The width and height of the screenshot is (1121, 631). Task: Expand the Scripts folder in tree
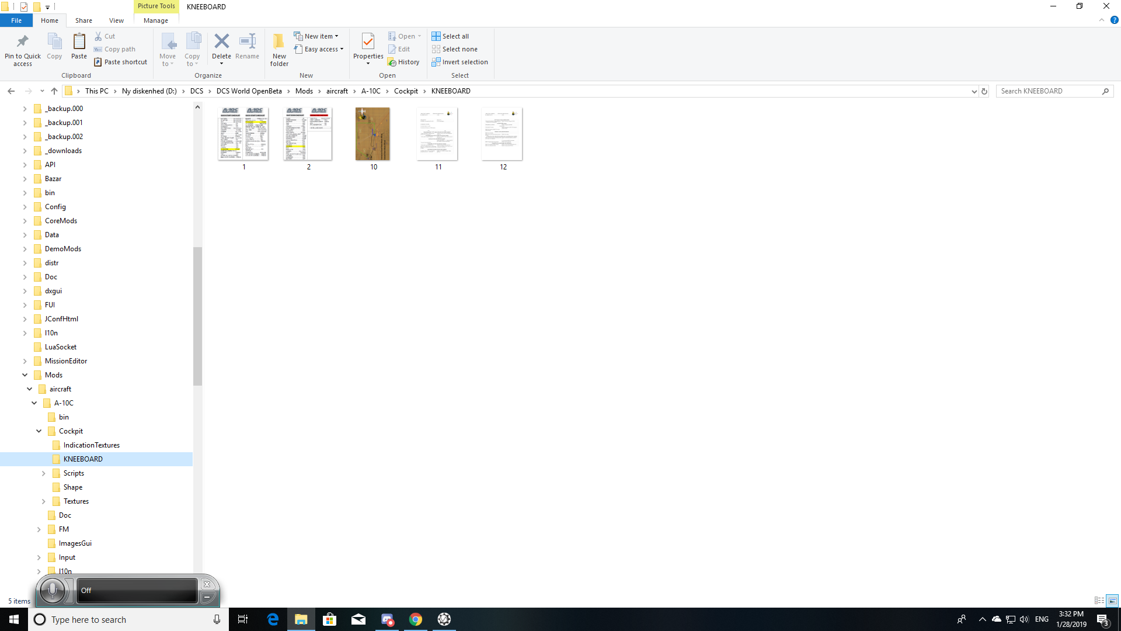(x=44, y=473)
